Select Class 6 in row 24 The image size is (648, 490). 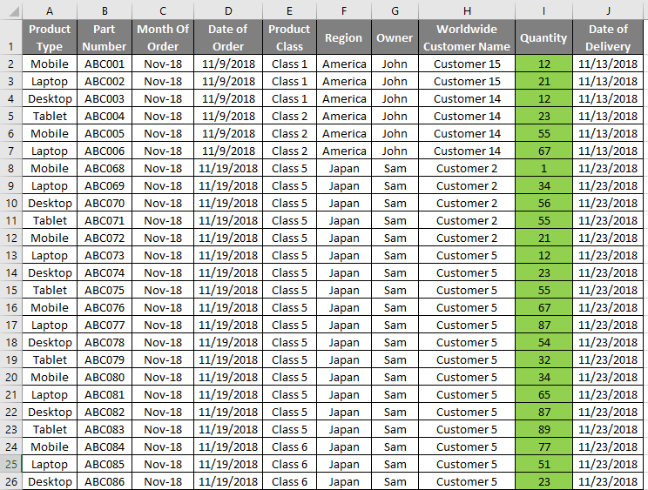(290, 446)
